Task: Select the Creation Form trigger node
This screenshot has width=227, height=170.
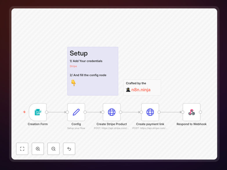Action: (38, 112)
